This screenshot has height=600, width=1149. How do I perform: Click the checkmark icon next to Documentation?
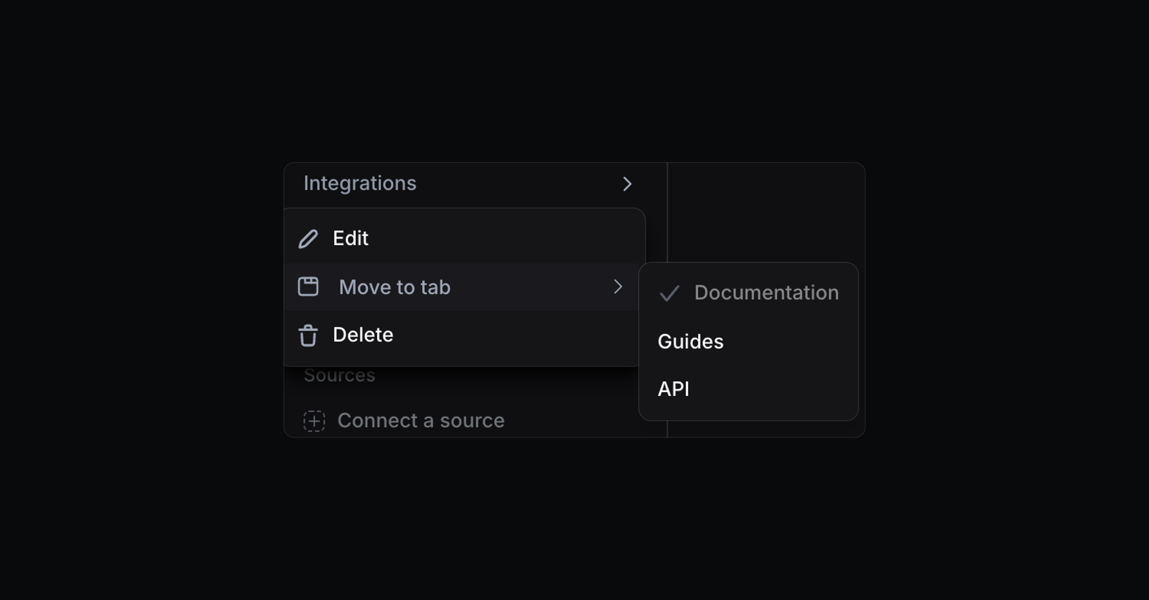click(x=669, y=293)
